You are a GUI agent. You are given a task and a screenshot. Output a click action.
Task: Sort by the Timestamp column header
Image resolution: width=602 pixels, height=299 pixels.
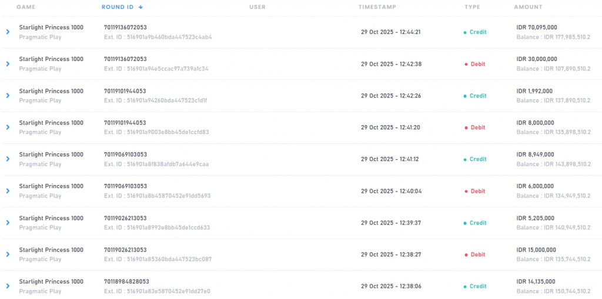click(377, 7)
